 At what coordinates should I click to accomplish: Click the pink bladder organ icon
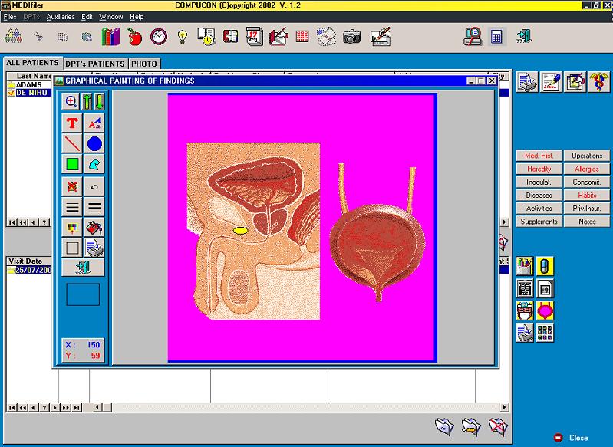[545, 311]
